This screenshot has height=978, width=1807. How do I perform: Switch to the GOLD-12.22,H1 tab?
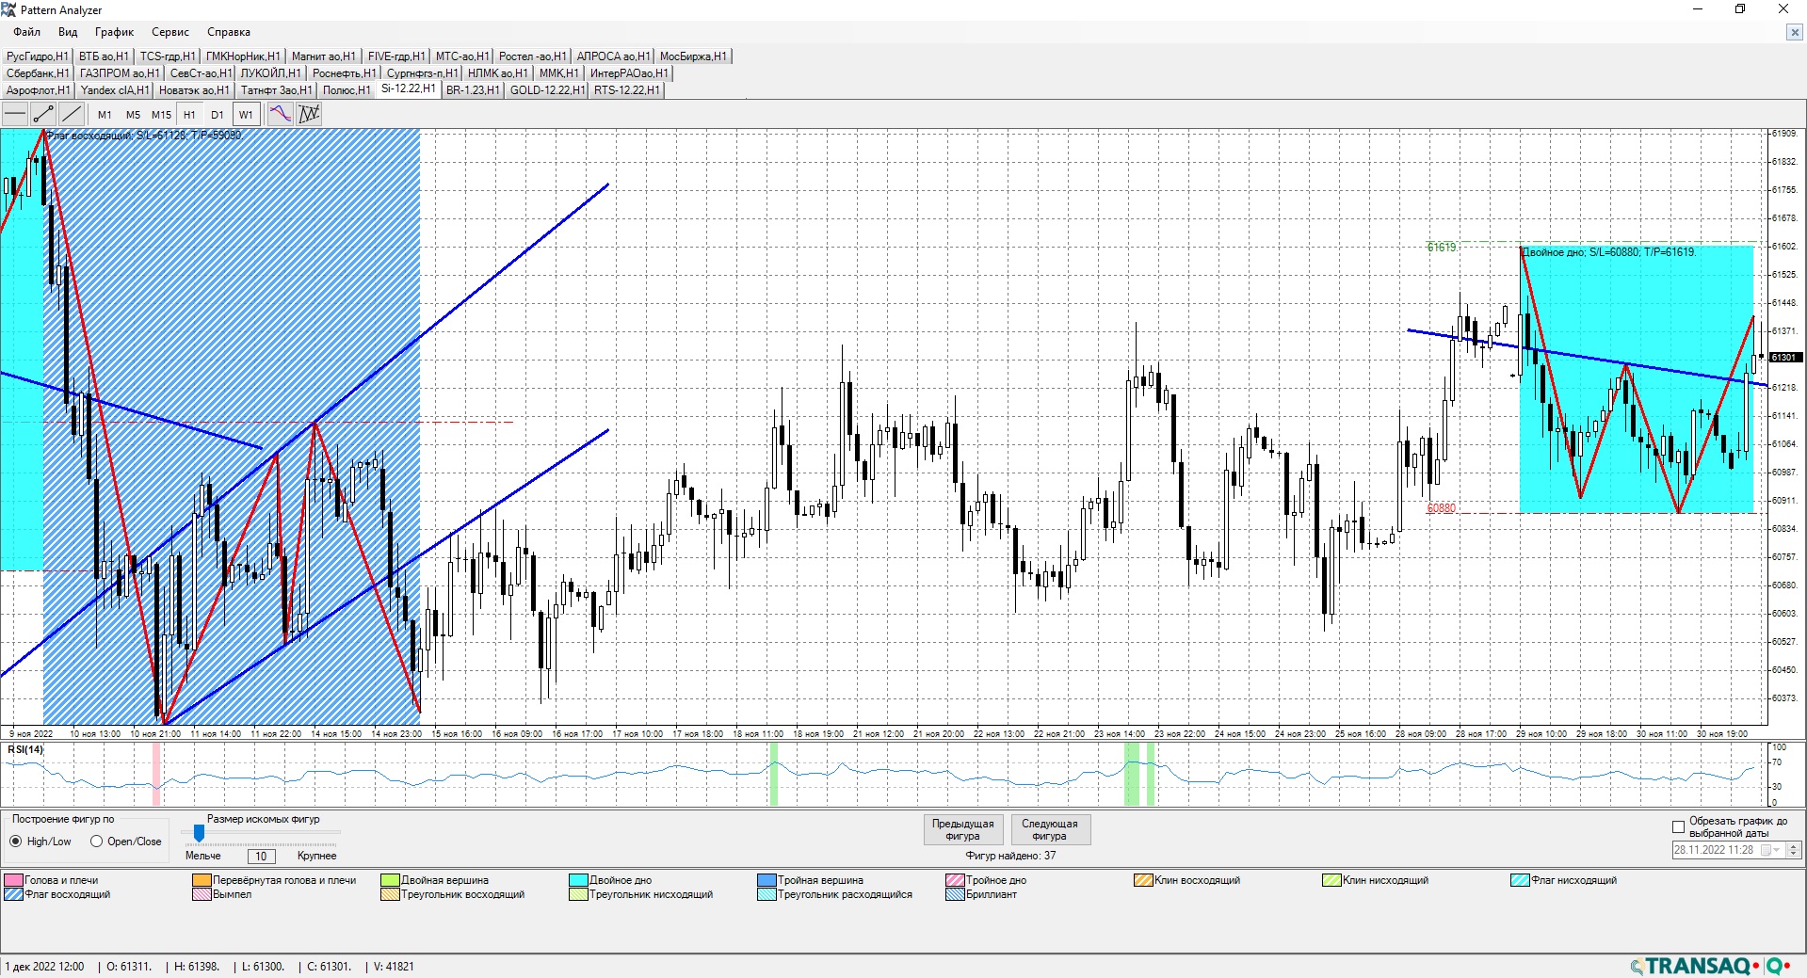point(547,90)
